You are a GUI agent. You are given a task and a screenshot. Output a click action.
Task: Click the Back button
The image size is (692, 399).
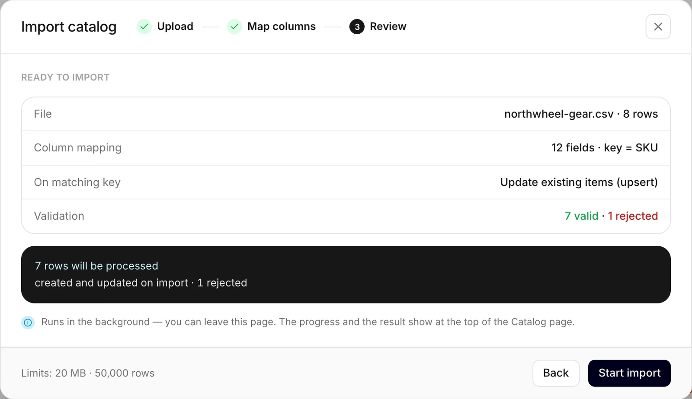point(556,373)
